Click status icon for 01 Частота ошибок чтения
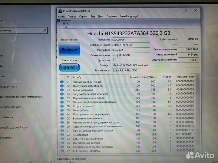Screen dimensions: 218x163 pyautogui.click(x=62, y=82)
